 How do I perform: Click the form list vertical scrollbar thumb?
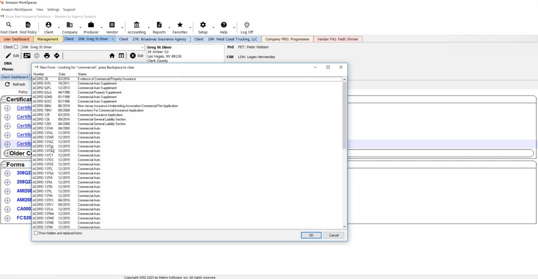click(x=344, y=115)
